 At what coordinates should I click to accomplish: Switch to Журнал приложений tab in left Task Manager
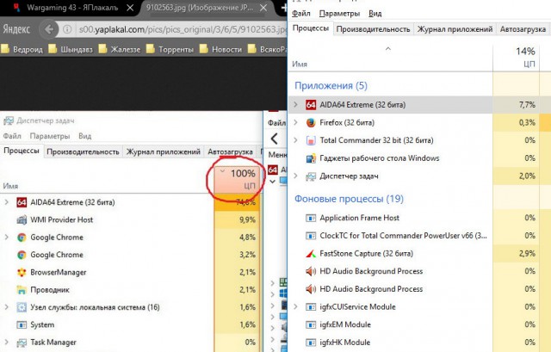coord(164,151)
